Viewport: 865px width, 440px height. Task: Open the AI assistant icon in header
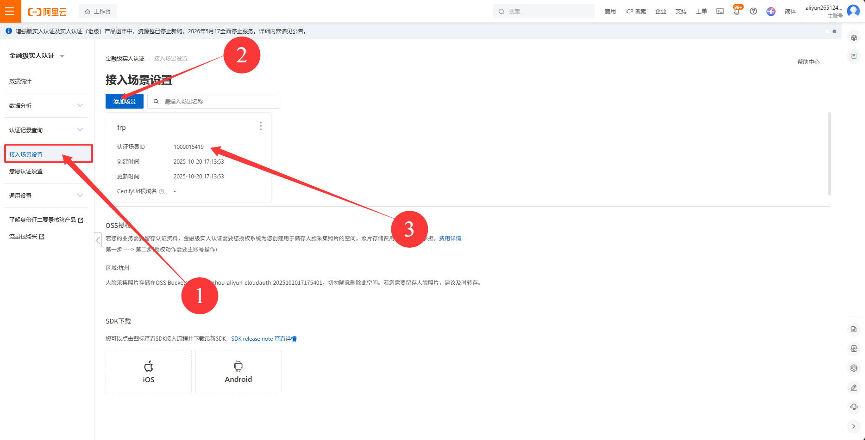771,12
